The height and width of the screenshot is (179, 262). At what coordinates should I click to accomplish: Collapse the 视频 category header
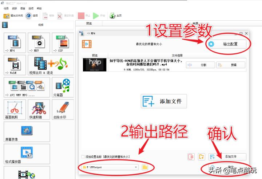[x=37, y=25]
